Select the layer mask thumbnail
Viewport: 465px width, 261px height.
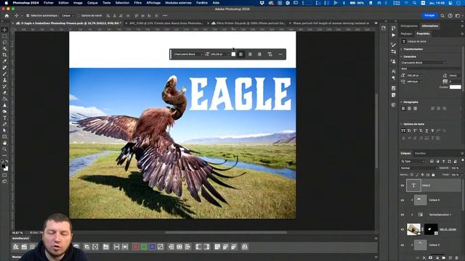pos(431,229)
